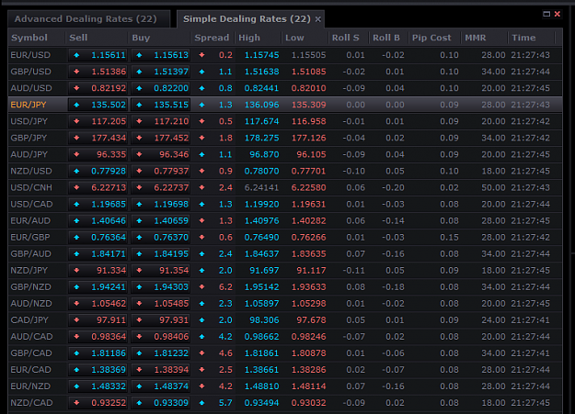Click NZD/JPY sell price 91.334
The width and height of the screenshot is (575, 414).
[x=98, y=271]
